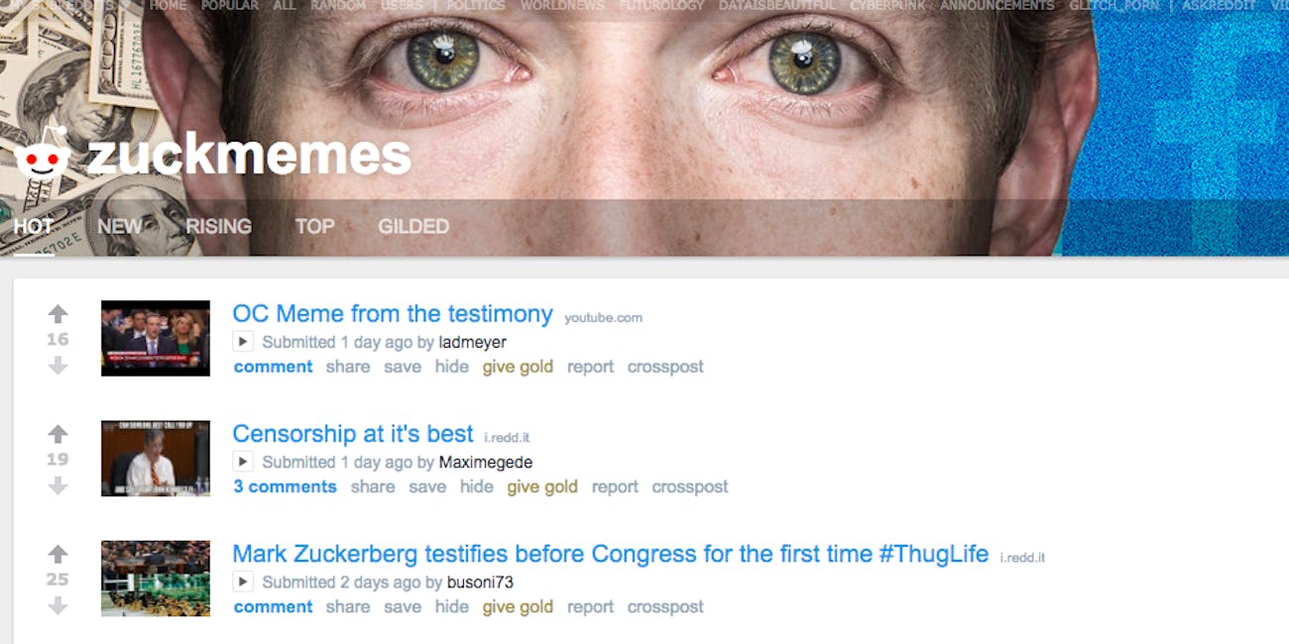The height and width of the screenshot is (644, 1289).
Task: Expand the media preview for 'Censorship' post
Action: 243,462
